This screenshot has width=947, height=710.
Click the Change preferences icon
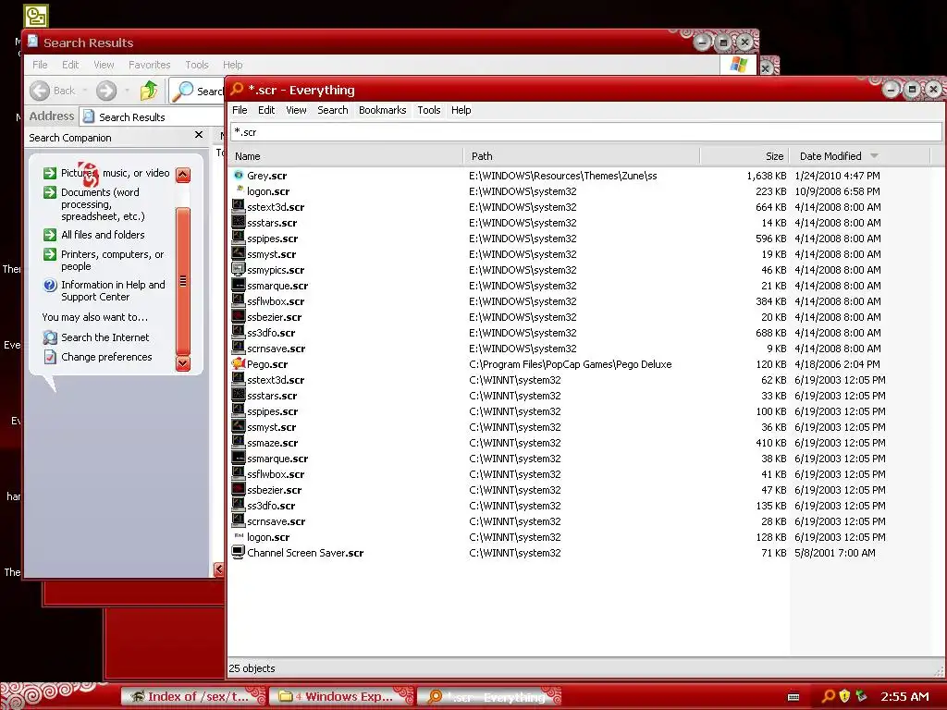pos(50,357)
